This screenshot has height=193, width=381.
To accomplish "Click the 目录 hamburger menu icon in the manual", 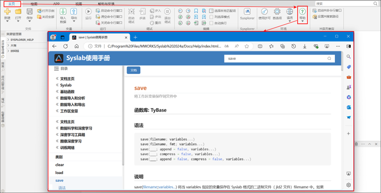I will coord(56,69).
